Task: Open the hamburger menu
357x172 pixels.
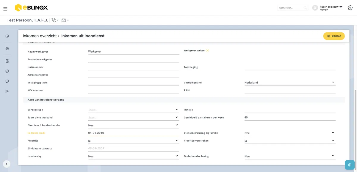Action: pyautogui.click(x=5, y=9)
